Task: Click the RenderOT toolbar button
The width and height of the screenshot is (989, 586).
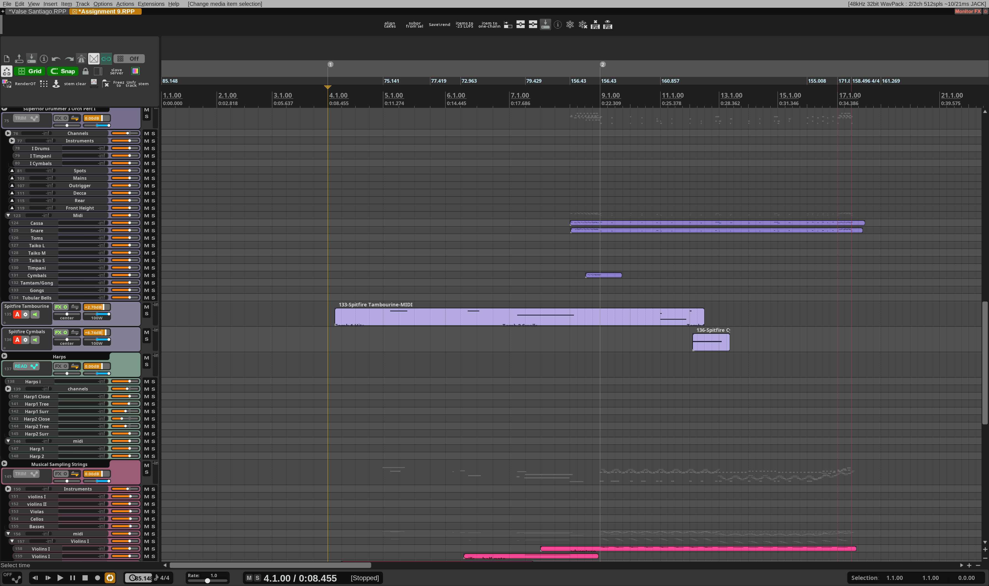Action: (25, 84)
